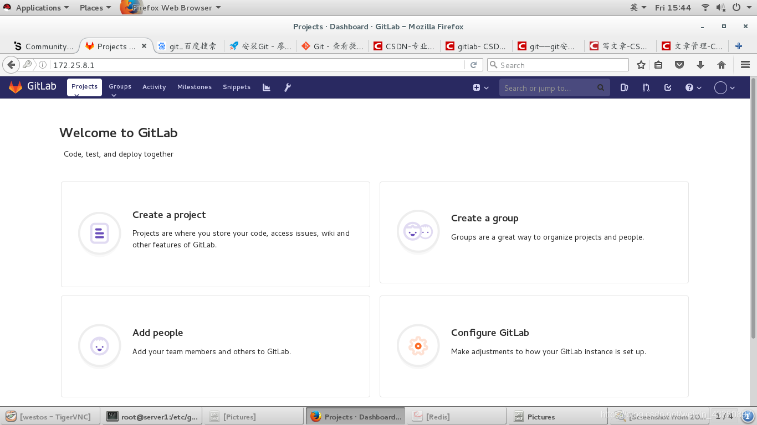The width and height of the screenshot is (757, 425).
Task: Open the Add people card link
Action: coord(216,346)
